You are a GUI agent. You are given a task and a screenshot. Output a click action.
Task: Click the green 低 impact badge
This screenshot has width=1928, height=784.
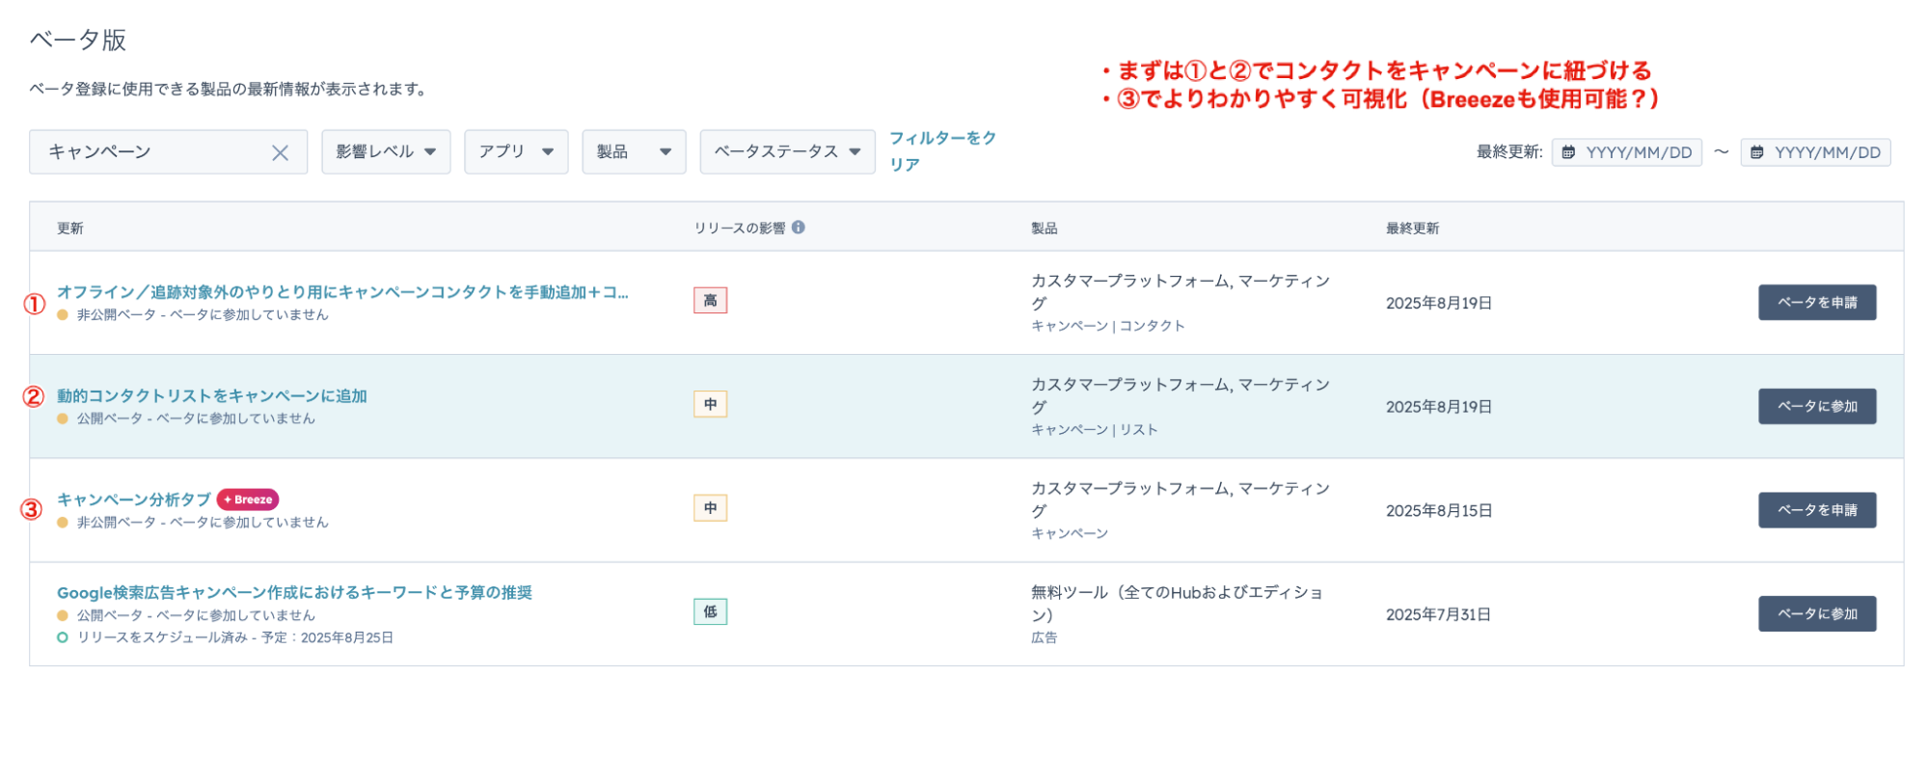point(710,612)
